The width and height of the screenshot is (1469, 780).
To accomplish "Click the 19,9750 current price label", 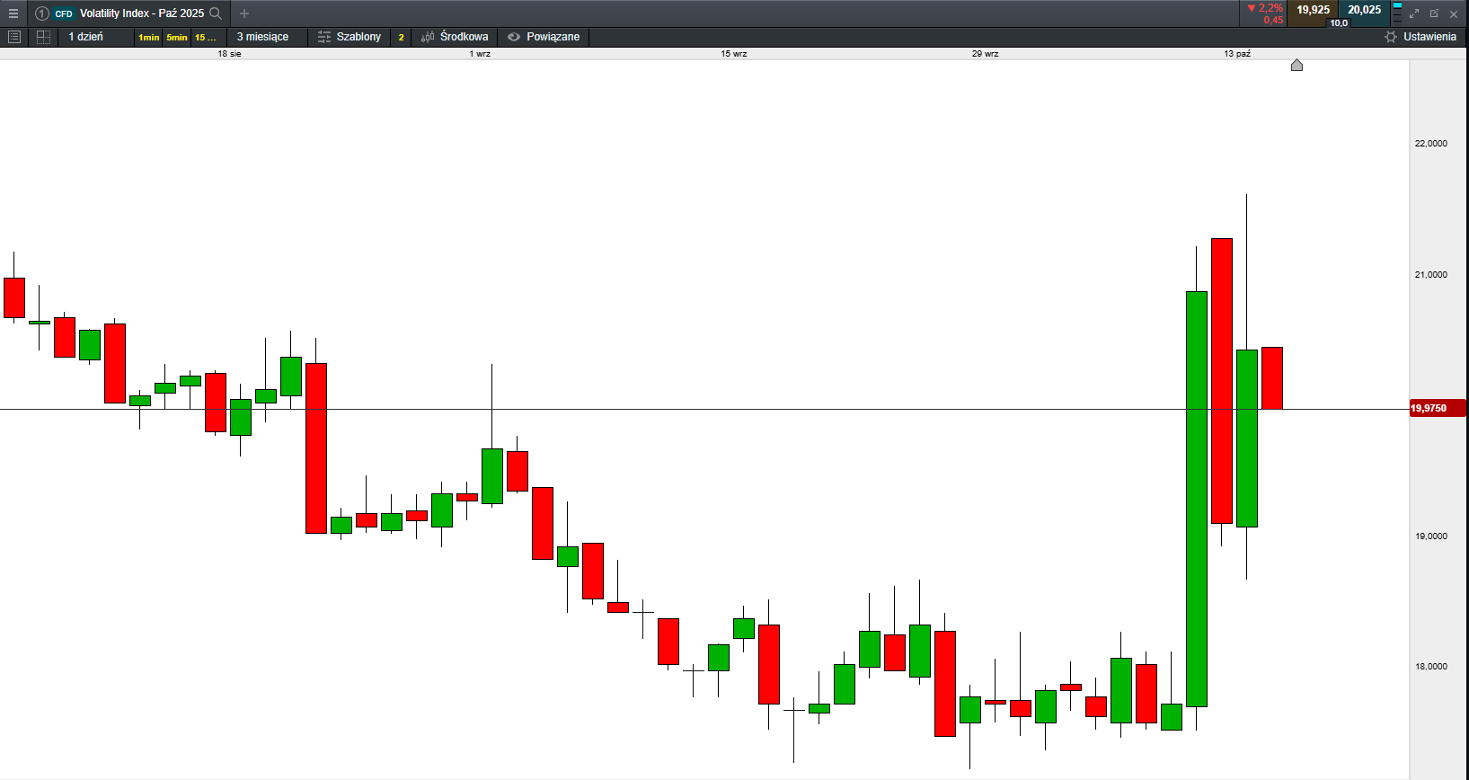I will pyautogui.click(x=1438, y=408).
